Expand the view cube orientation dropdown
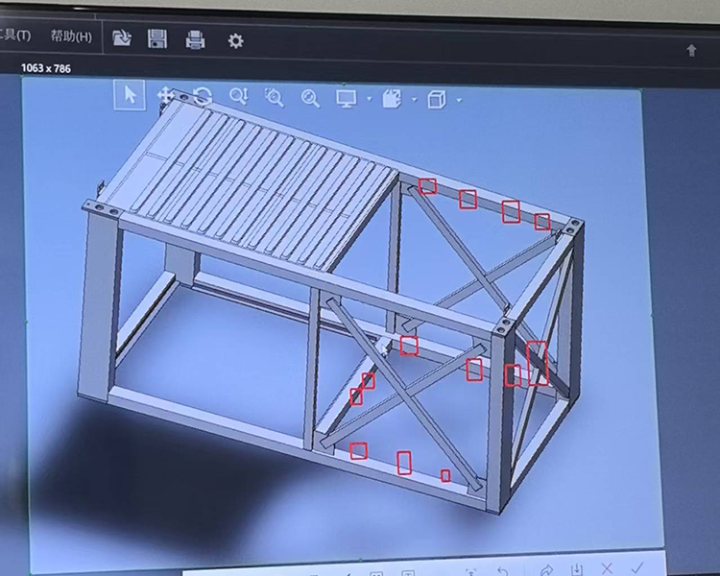The height and width of the screenshot is (576, 720). tap(459, 100)
